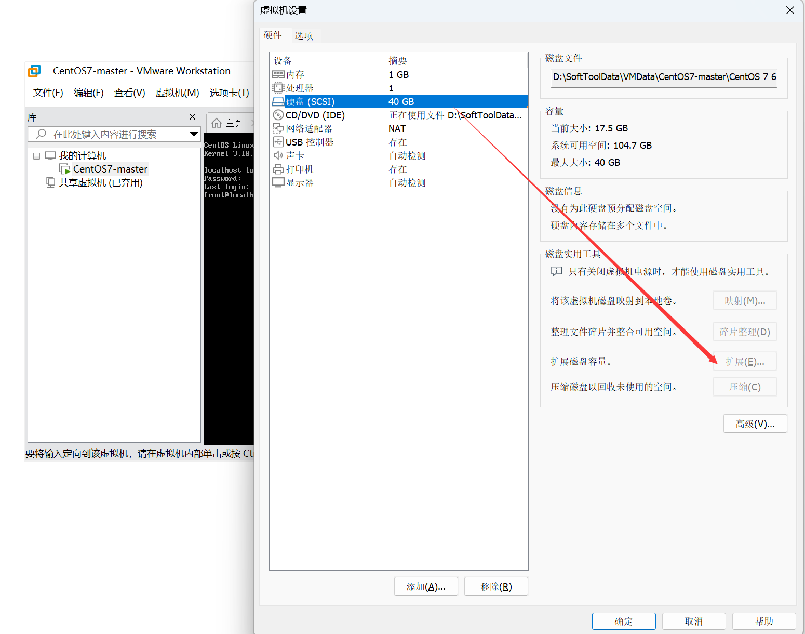
Task: Click the VMware Workstation logo icon
Action: click(34, 71)
